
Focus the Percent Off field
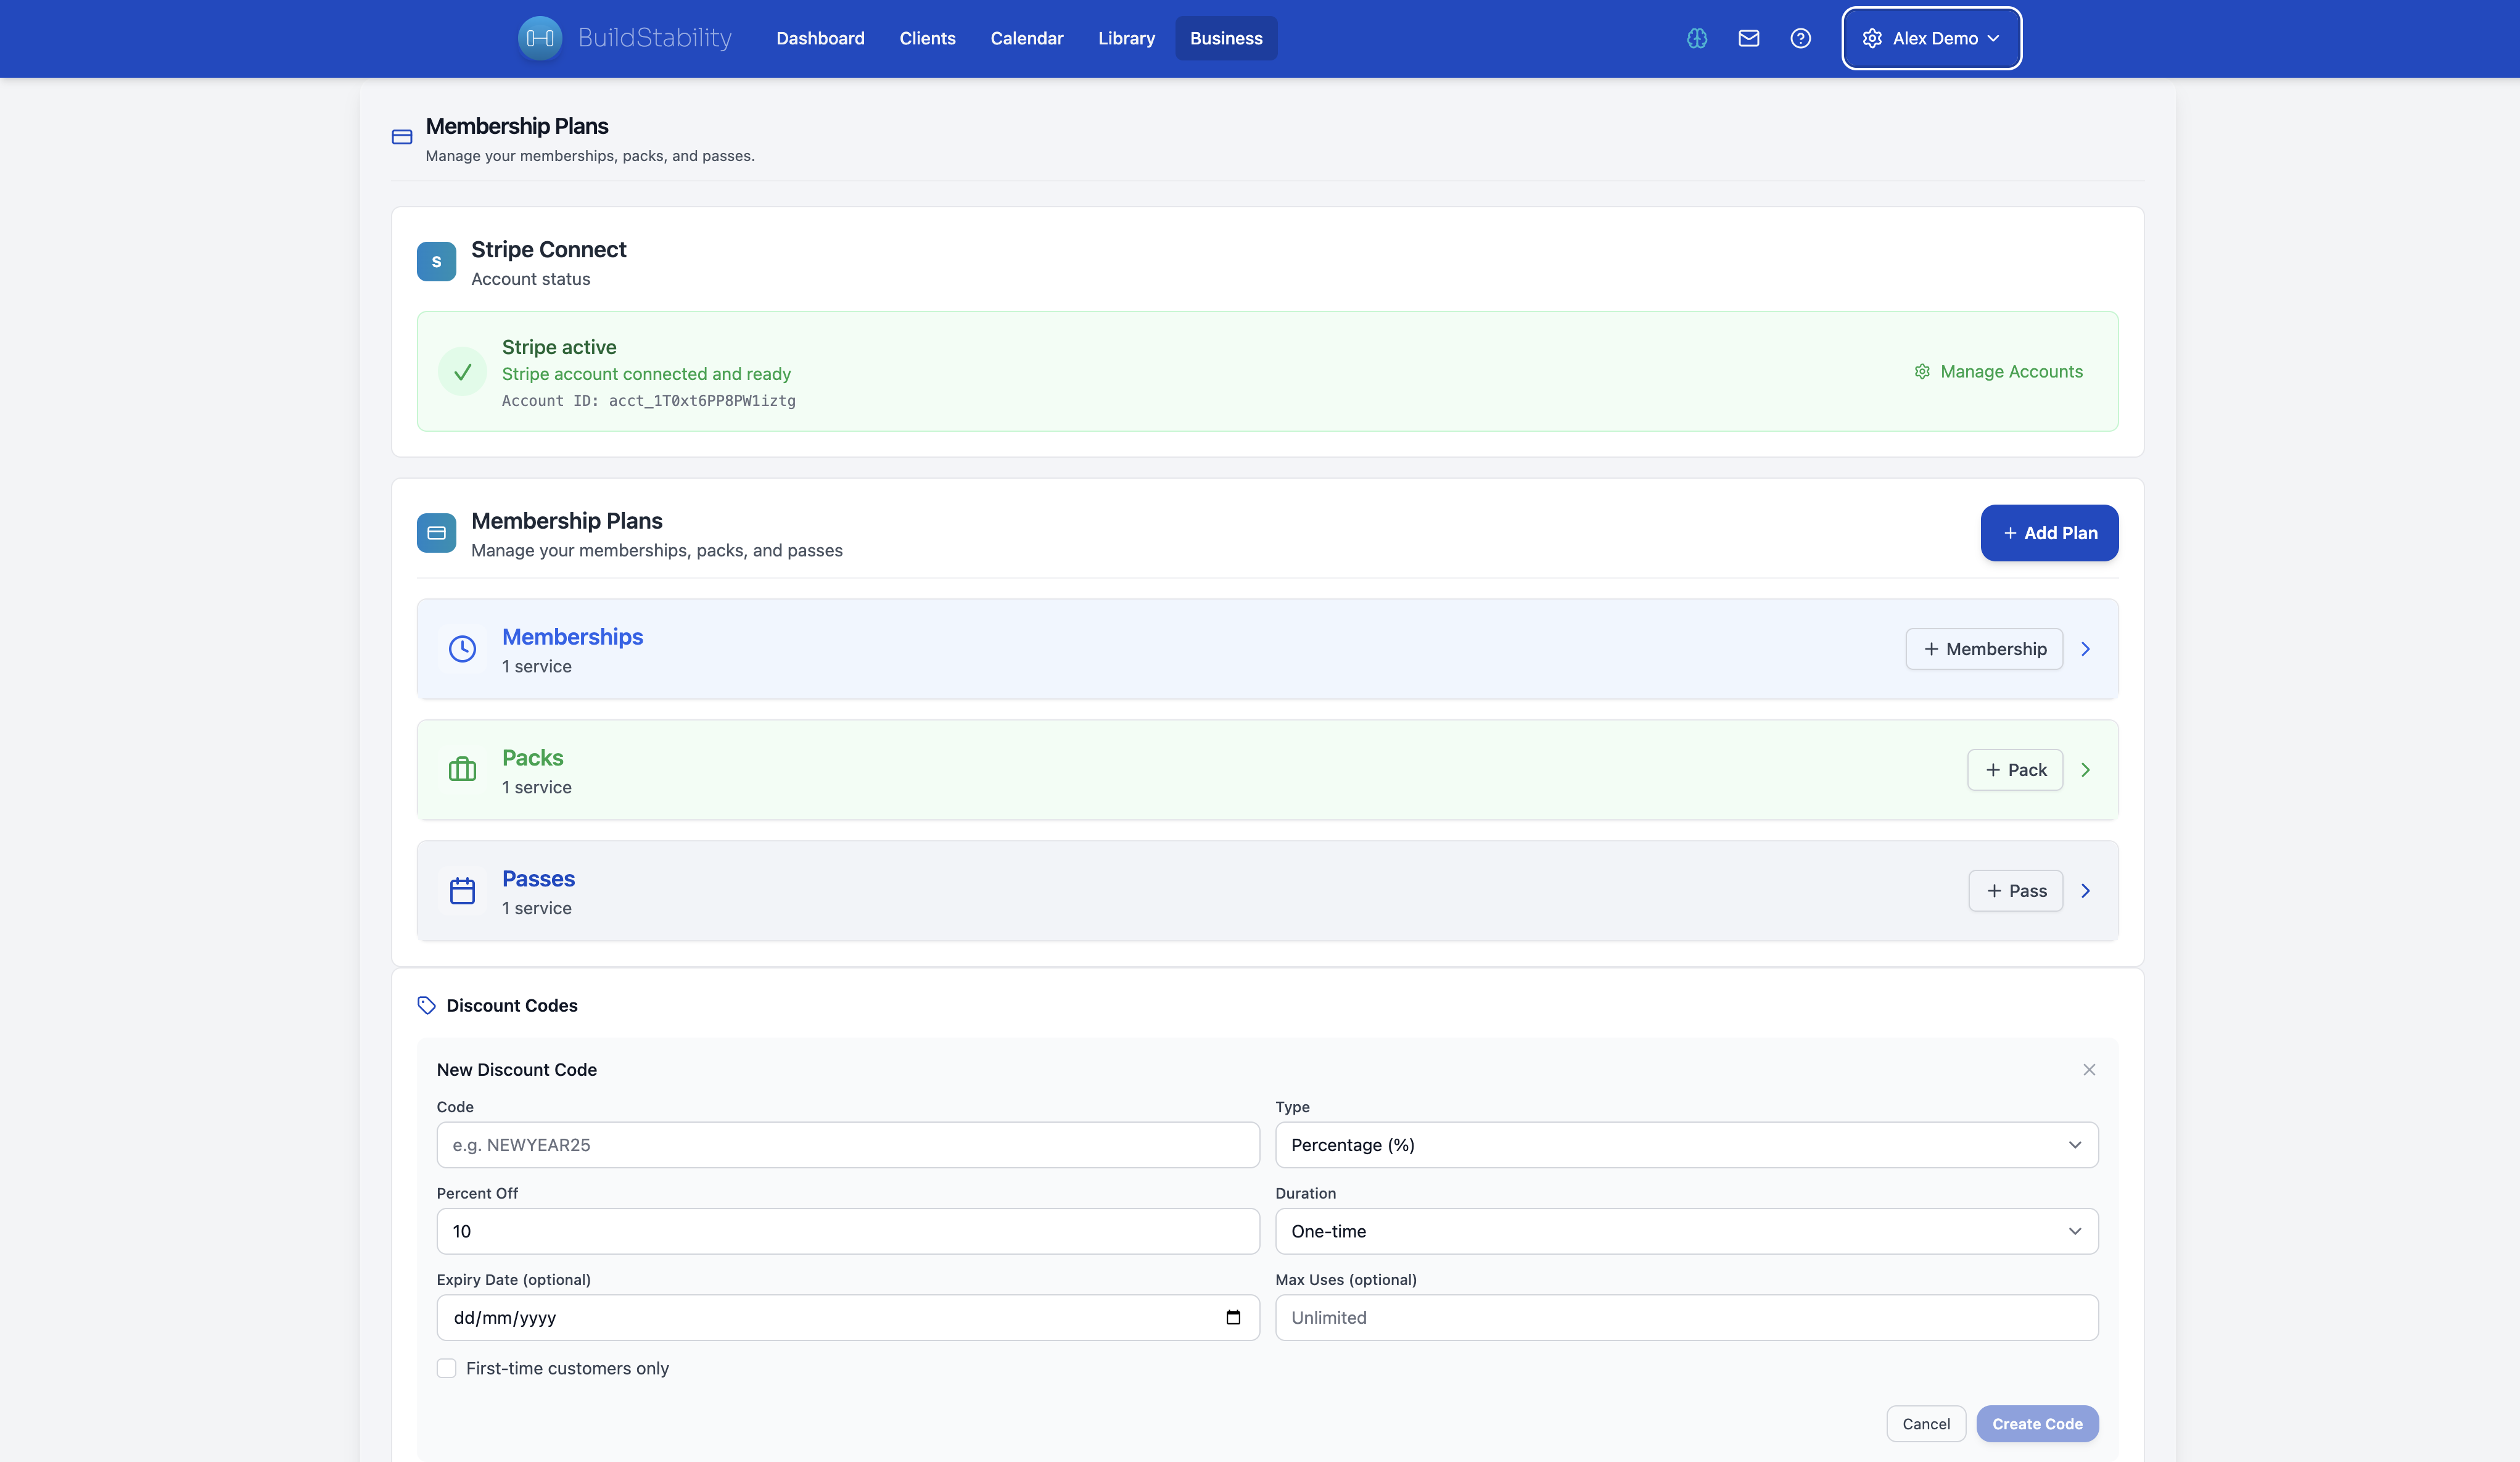coord(848,1231)
